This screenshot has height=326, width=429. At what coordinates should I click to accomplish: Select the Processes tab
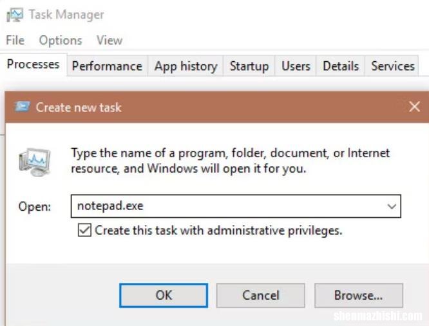(33, 64)
